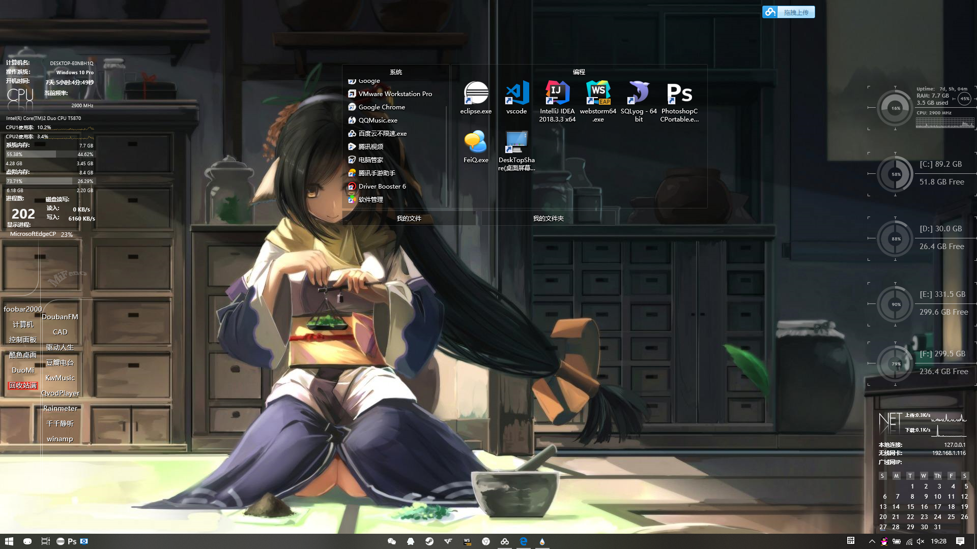Click WeChat icon in taskbar
The width and height of the screenshot is (977, 549).
pyautogui.click(x=391, y=541)
